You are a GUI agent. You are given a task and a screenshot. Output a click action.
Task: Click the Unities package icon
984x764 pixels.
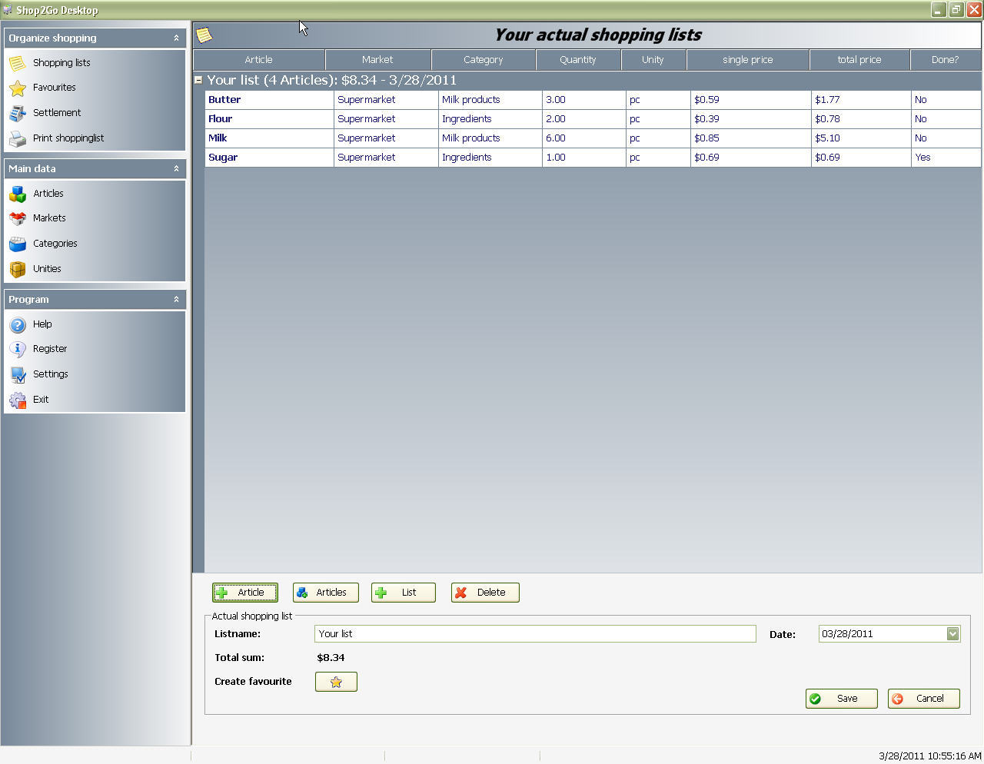pos(18,270)
